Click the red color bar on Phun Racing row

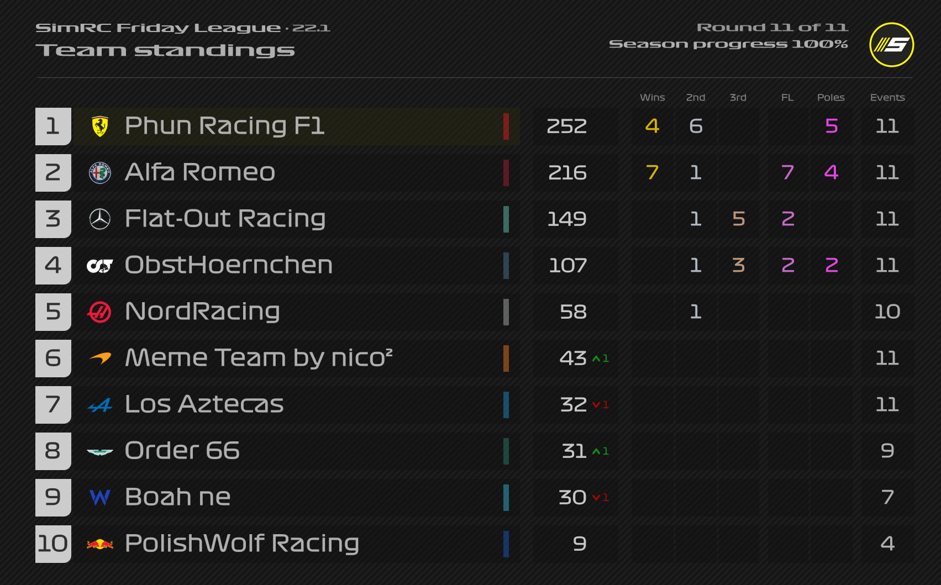(x=506, y=127)
